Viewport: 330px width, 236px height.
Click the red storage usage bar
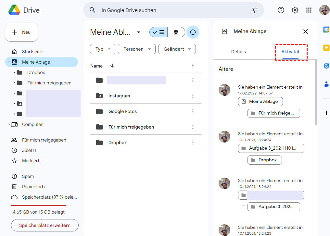pyautogui.click(x=39, y=205)
